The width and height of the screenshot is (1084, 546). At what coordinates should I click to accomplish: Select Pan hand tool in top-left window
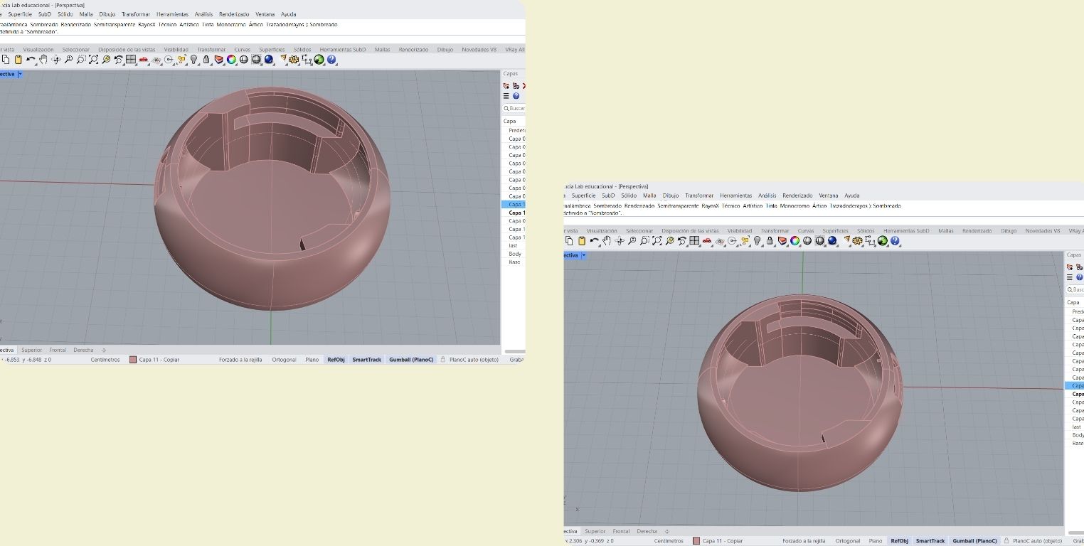pos(43,60)
